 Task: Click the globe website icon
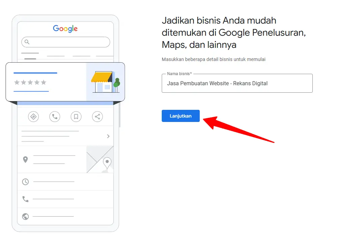[26, 216]
